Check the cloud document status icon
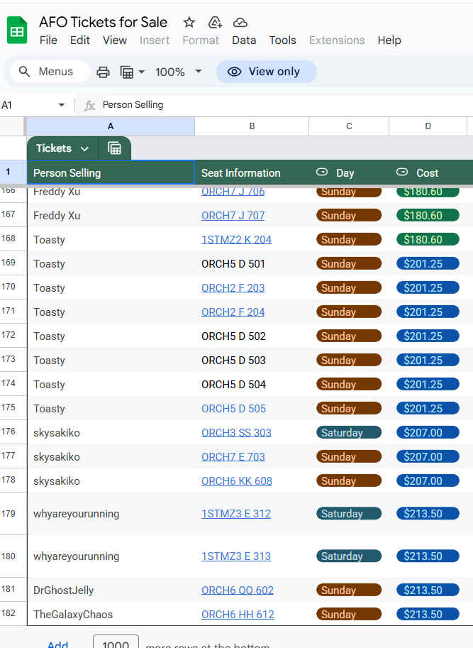Image resolution: width=473 pixels, height=648 pixels. 240,22
